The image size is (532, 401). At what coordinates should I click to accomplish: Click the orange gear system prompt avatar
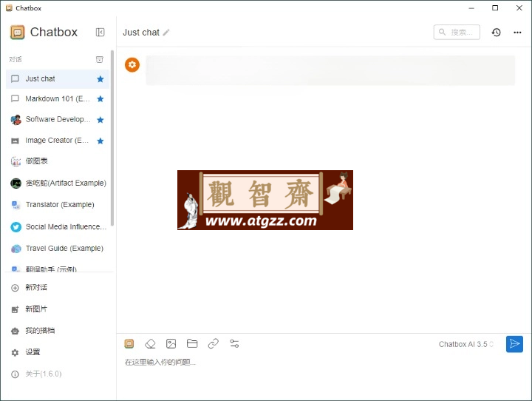click(132, 64)
